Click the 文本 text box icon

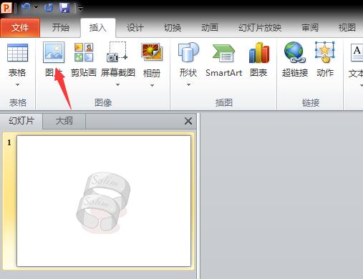[x=357, y=52]
